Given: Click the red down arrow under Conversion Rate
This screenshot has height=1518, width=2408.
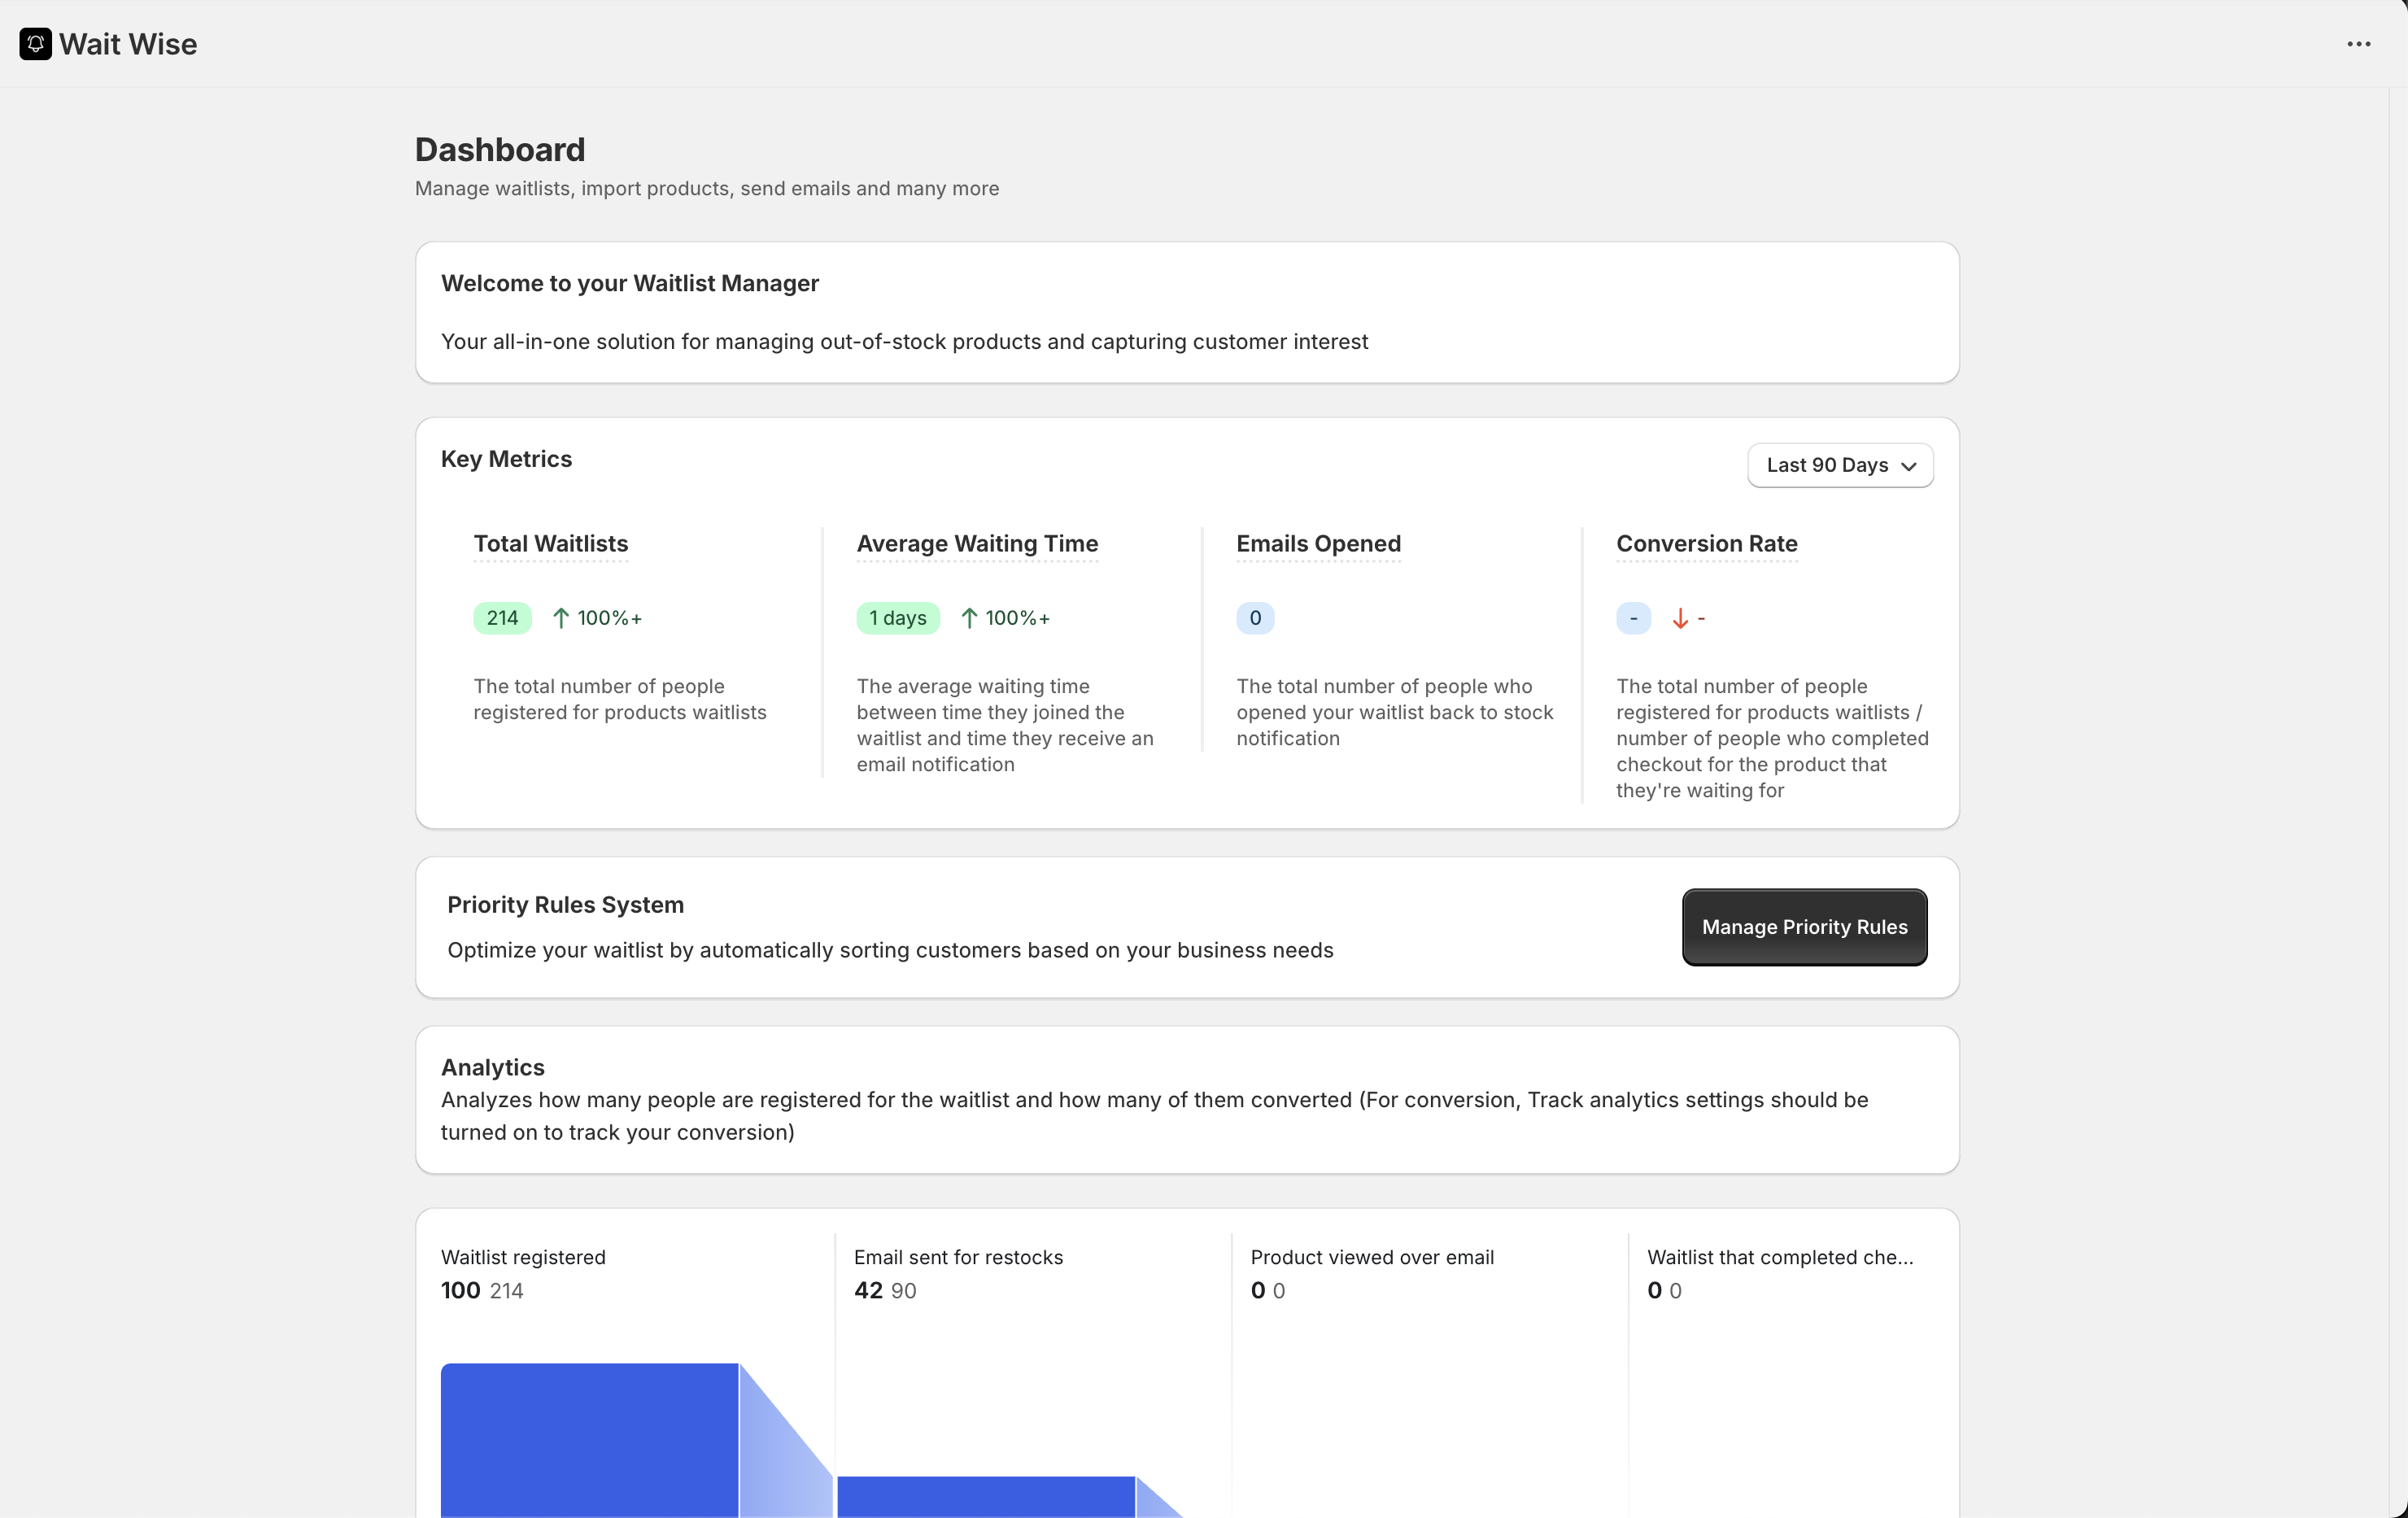Looking at the screenshot, I should click(1680, 618).
